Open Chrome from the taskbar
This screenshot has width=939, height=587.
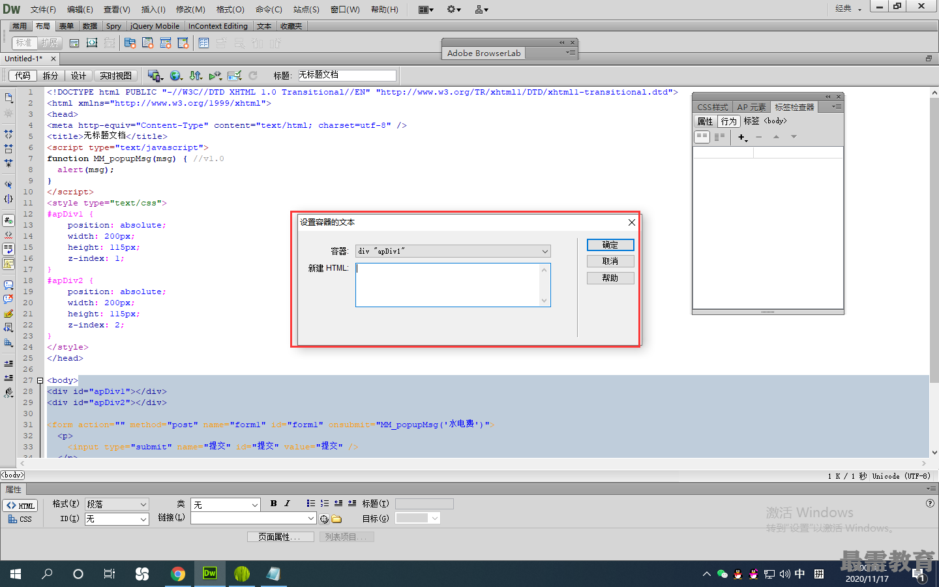[177, 574]
